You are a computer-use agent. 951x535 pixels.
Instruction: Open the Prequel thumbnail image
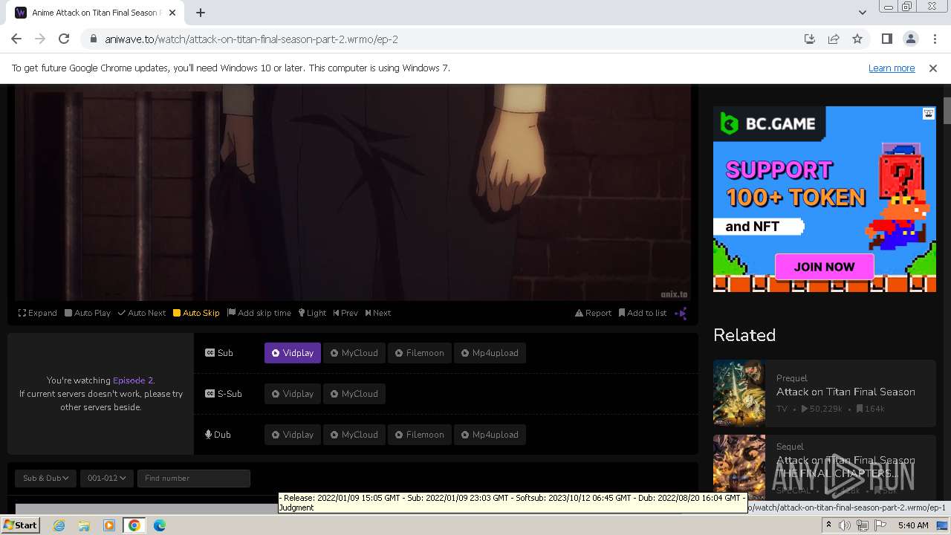point(739,393)
